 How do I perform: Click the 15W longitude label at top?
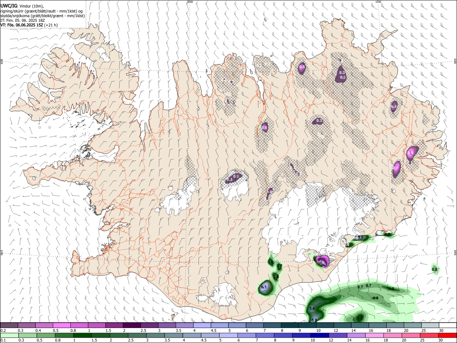(378, 2)
